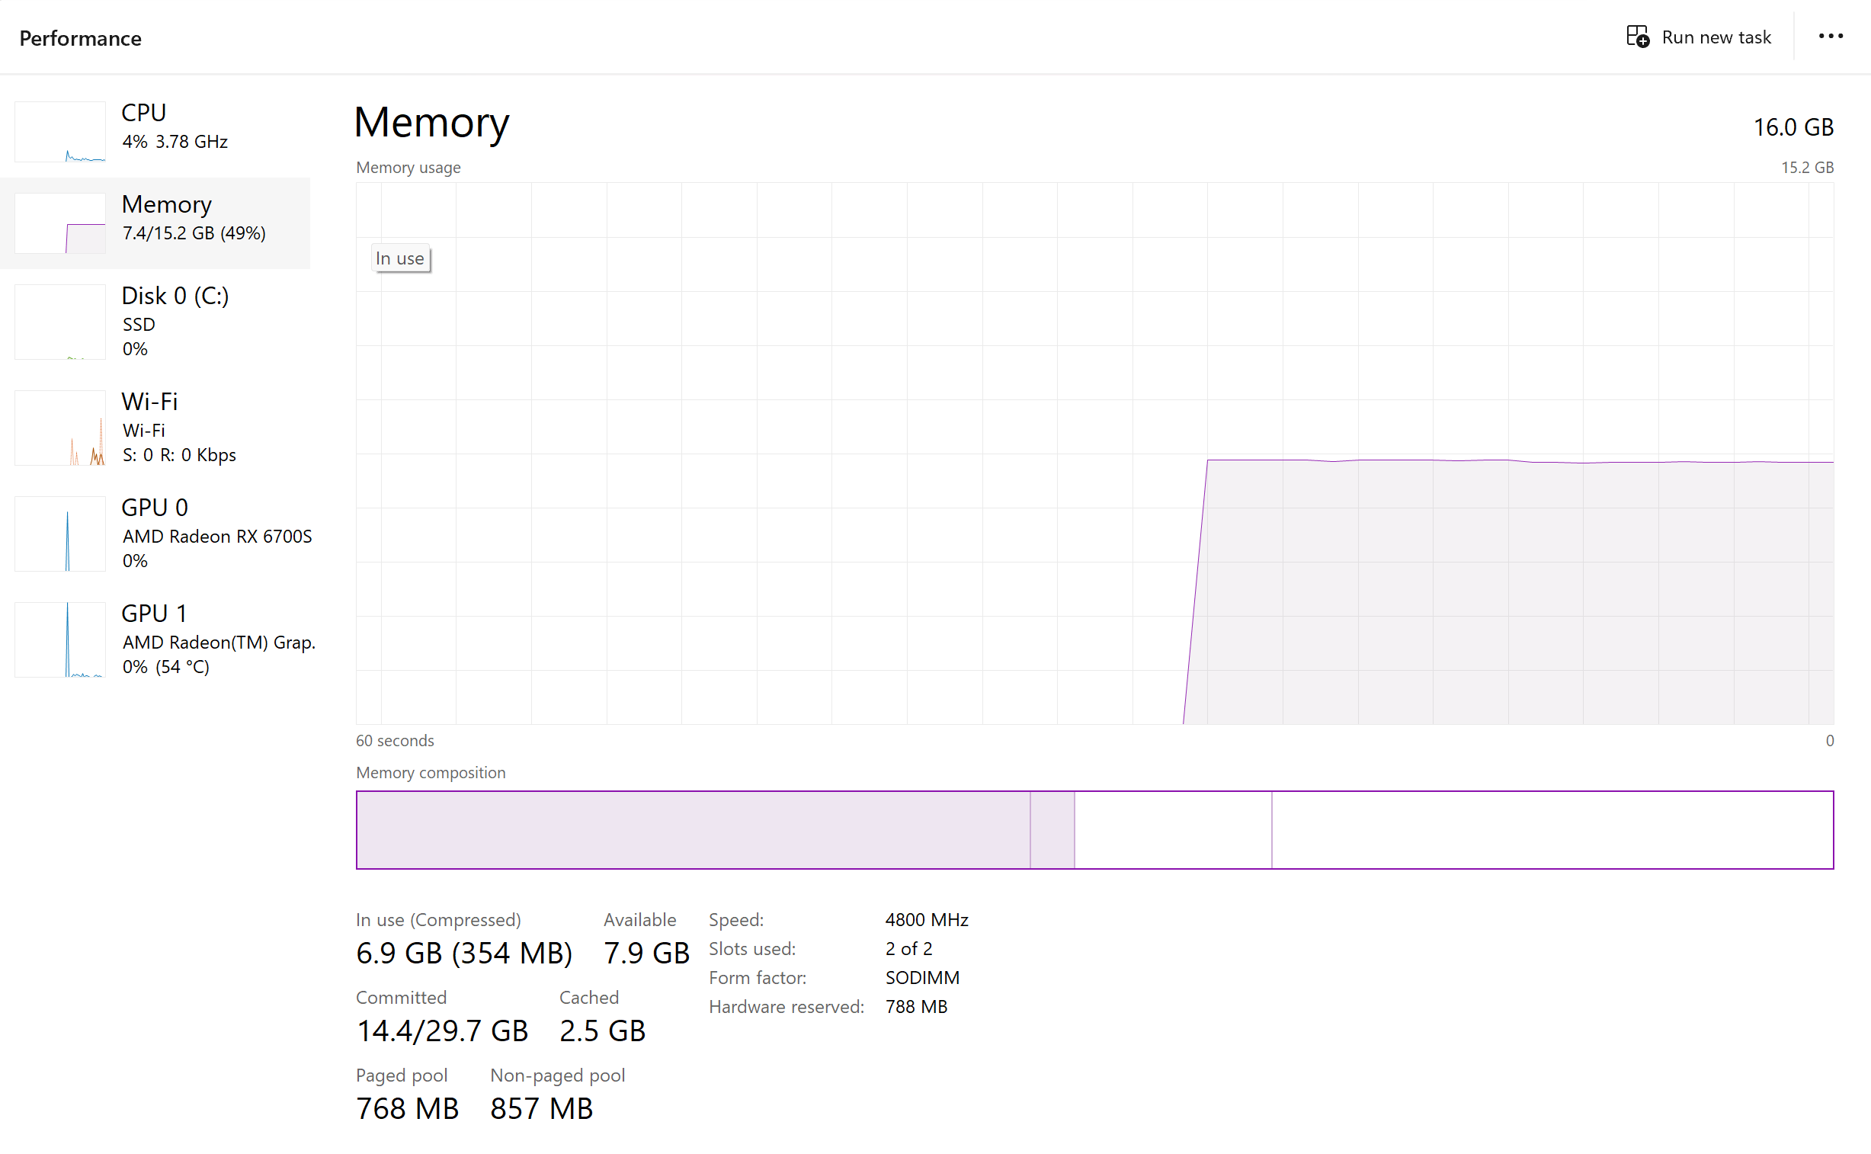Click the 6.9 GB (354 MB) in-use value
Image resolution: width=1871 pixels, height=1154 pixels.
click(464, 954)
